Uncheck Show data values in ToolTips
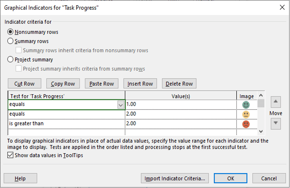Image resolution: width=290 pixels, height=188 pixels. [10, 155]
